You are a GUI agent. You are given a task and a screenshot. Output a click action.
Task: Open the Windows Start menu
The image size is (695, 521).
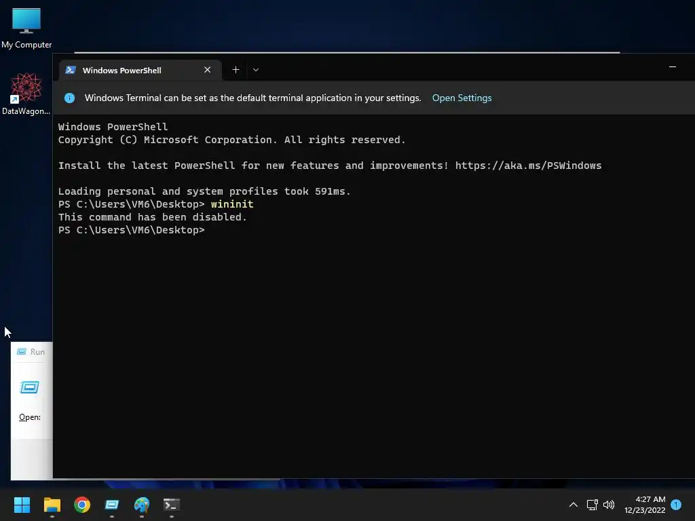tap(22, 505)
